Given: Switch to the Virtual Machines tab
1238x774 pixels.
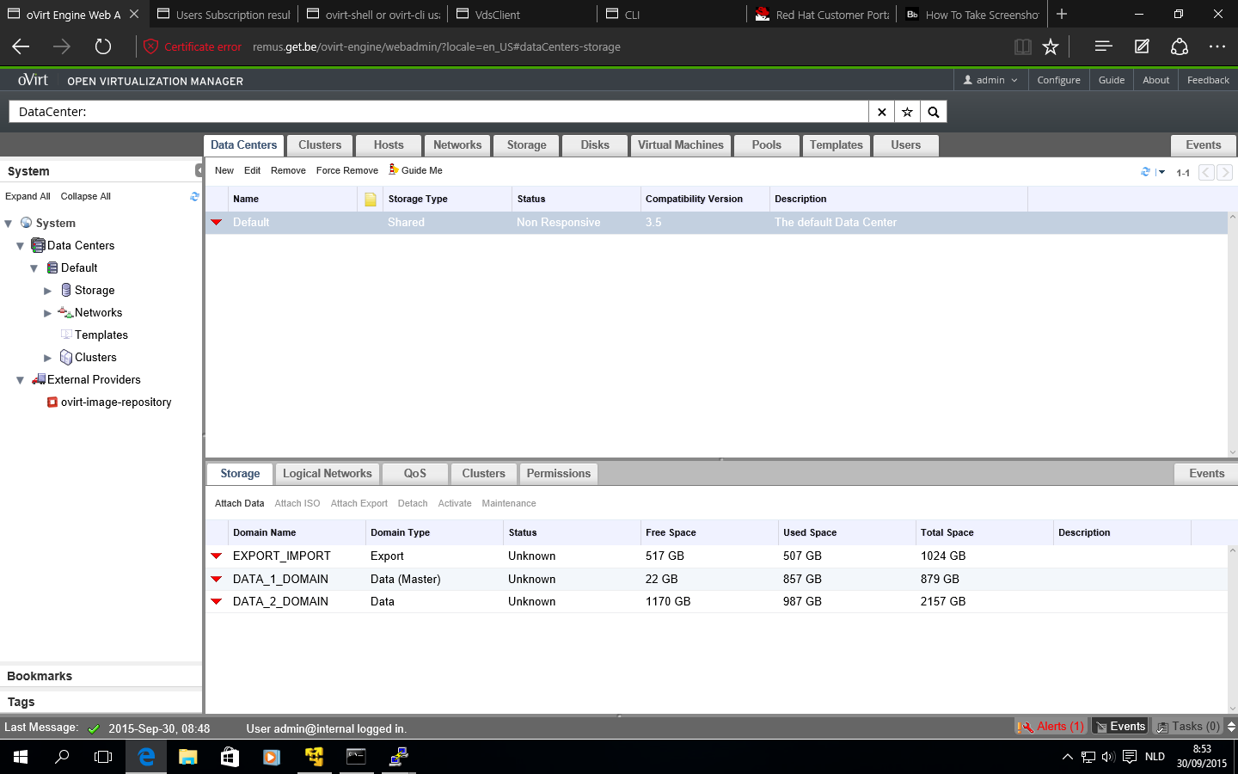Looking at the screenshot, I should (x=680, y=145).
